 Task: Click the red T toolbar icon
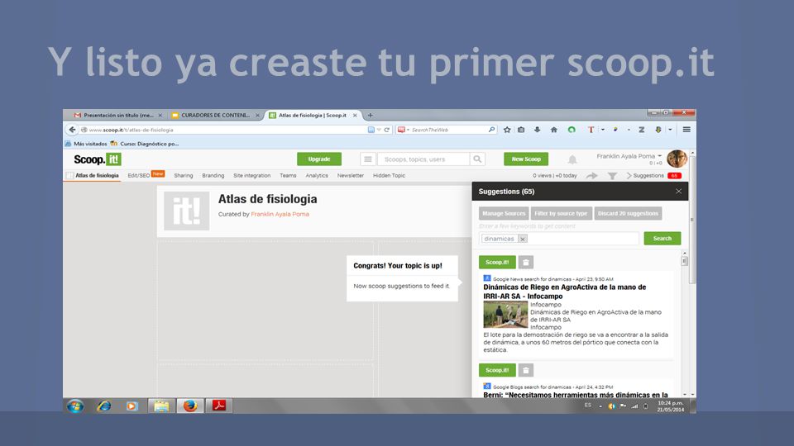591,130
